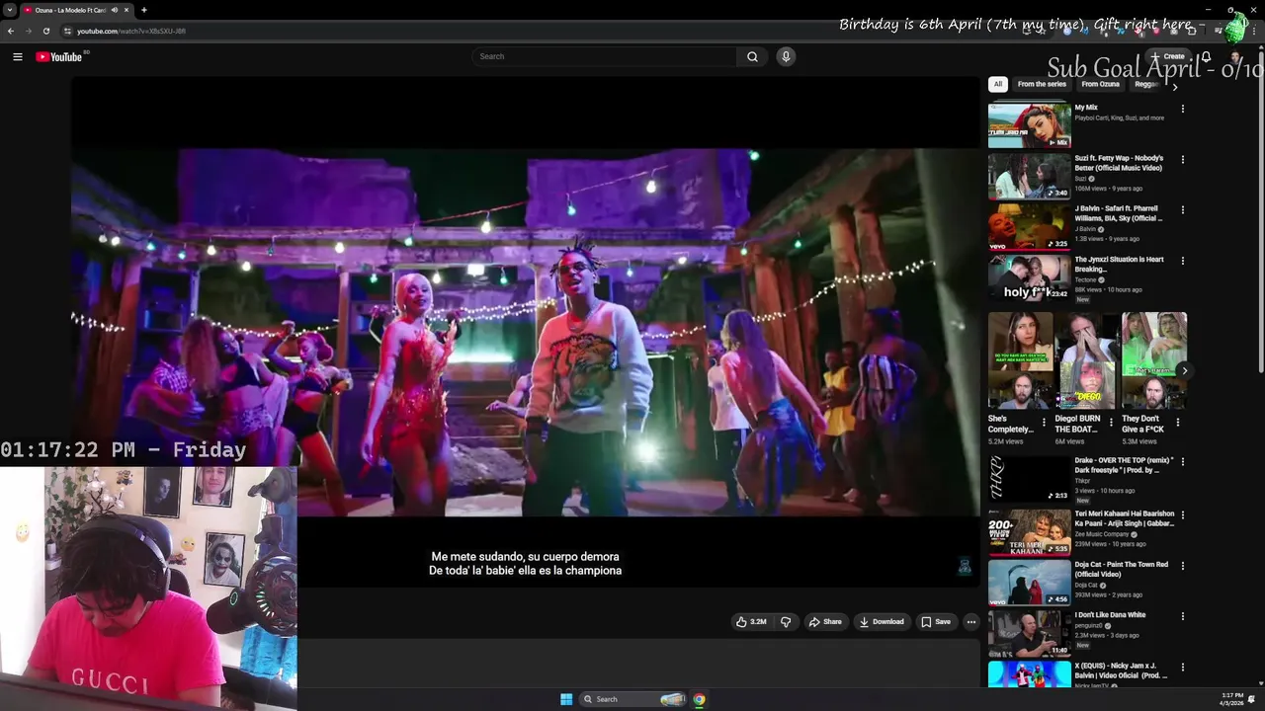Open Windows Start menu

(566, 699)
